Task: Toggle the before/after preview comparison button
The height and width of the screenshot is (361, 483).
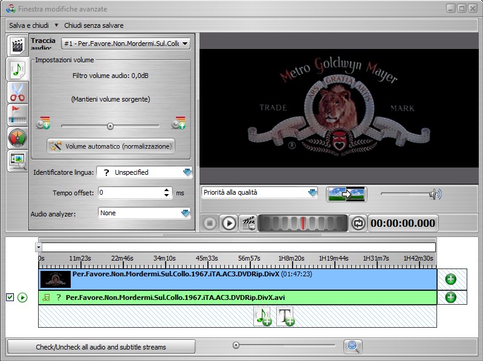Action: click(346, 194)
